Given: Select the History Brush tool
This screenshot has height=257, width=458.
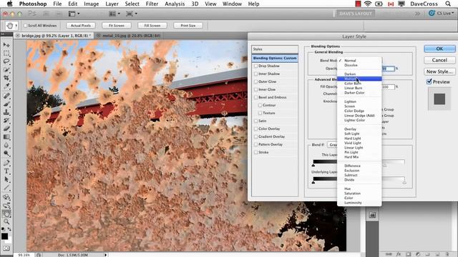Looking at the screenshot, I should [6, 121].
